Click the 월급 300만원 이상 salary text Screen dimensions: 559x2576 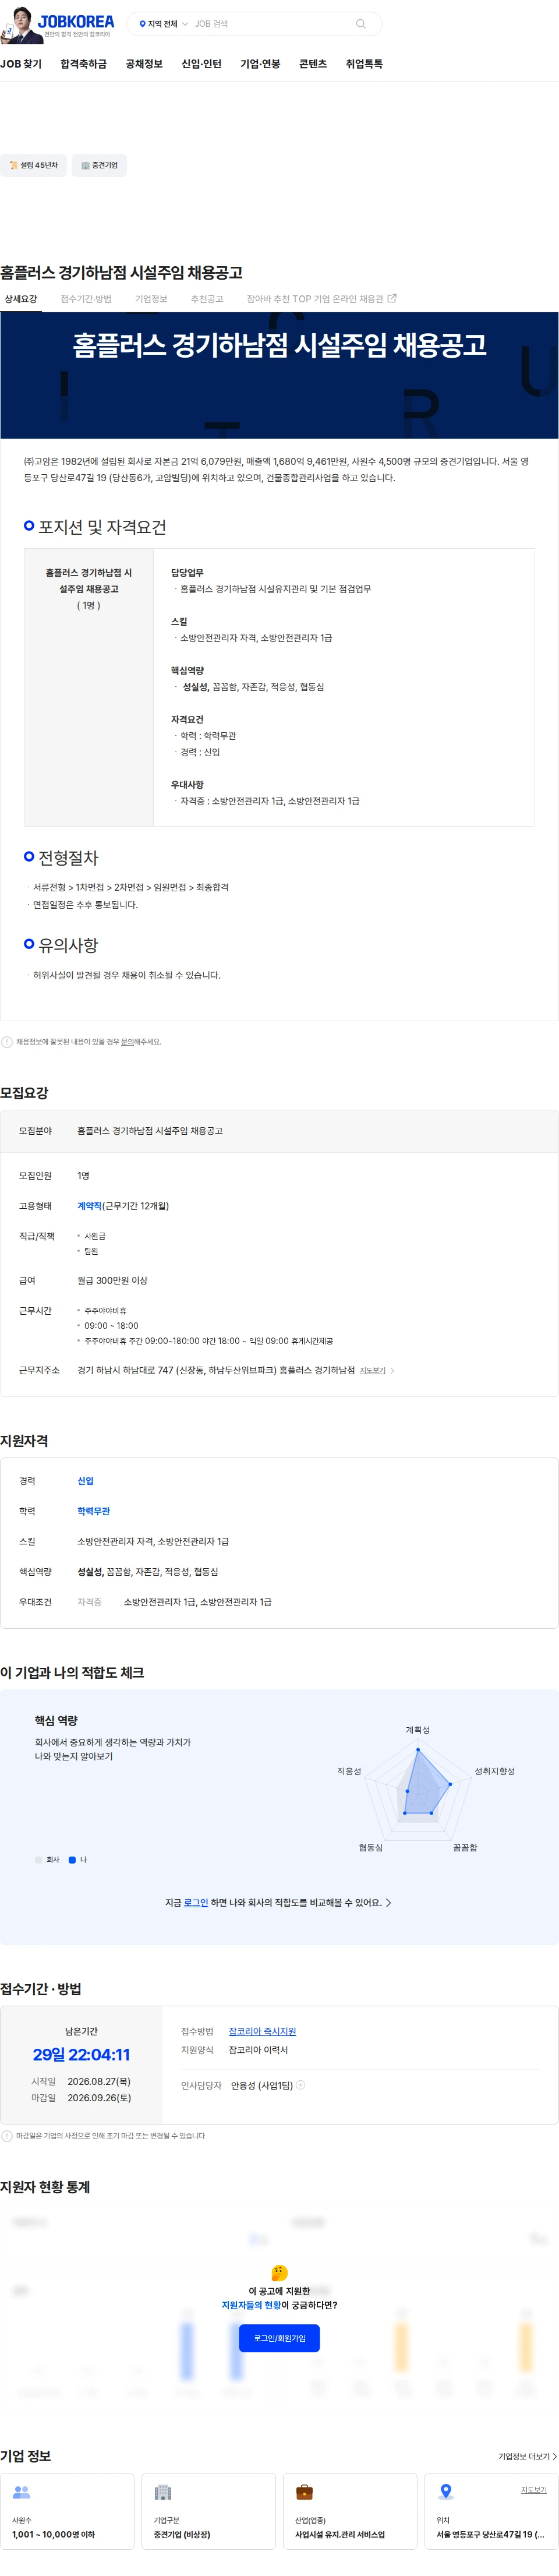click(x=112, y=1281)
